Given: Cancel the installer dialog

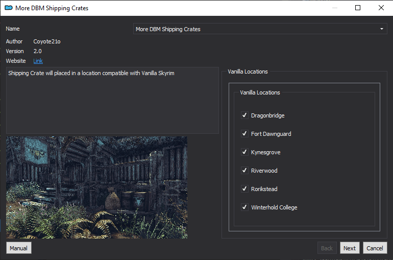Looking at the screenshot, I should (x=375, y=248).
